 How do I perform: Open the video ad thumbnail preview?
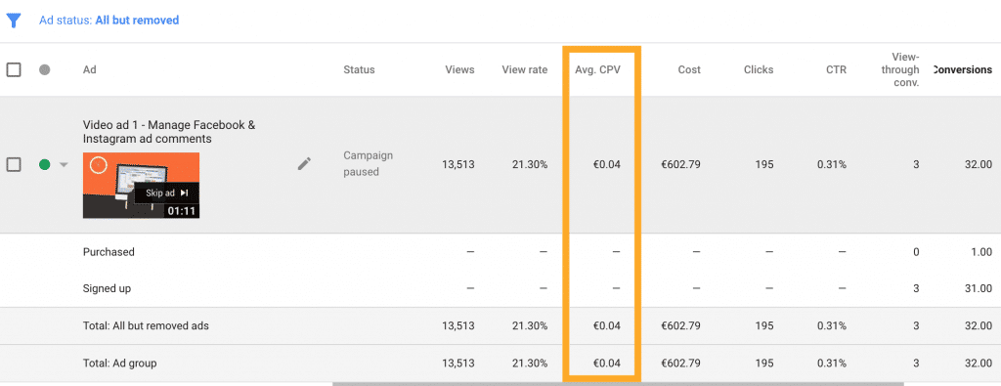coord(141,185)
